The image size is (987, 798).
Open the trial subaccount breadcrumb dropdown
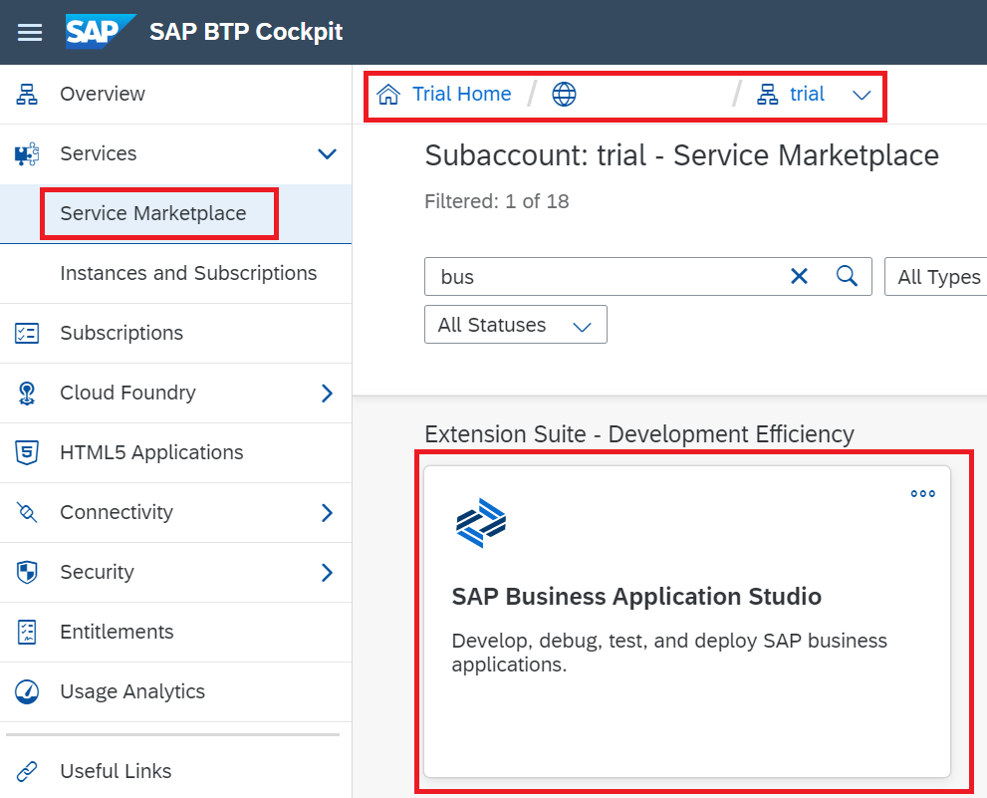click(x=862, y=94)
